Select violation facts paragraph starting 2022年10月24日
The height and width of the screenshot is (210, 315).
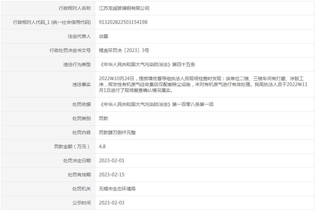point(203,84)
